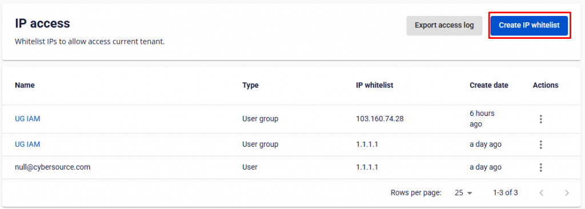The width and height of the screenshot is (585, 209).
Task: Click the Create date column header
Action: (489, 85)
